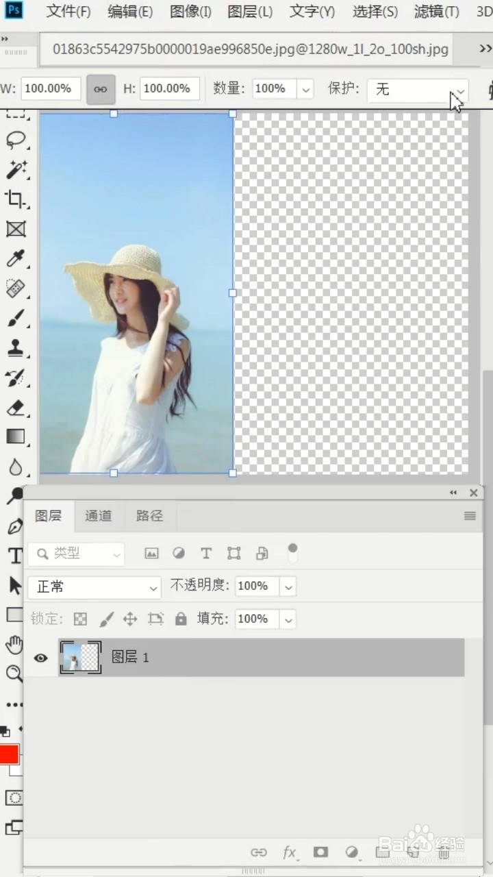Open the 编辑(E) menu
493x877 pixels.
point(130,12)
